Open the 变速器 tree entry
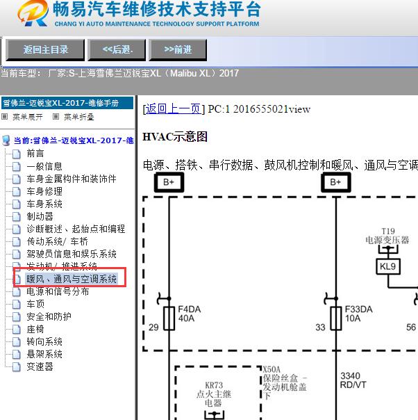Image resolution: width=418 pixels, height=420 pixels. [40, 366]
